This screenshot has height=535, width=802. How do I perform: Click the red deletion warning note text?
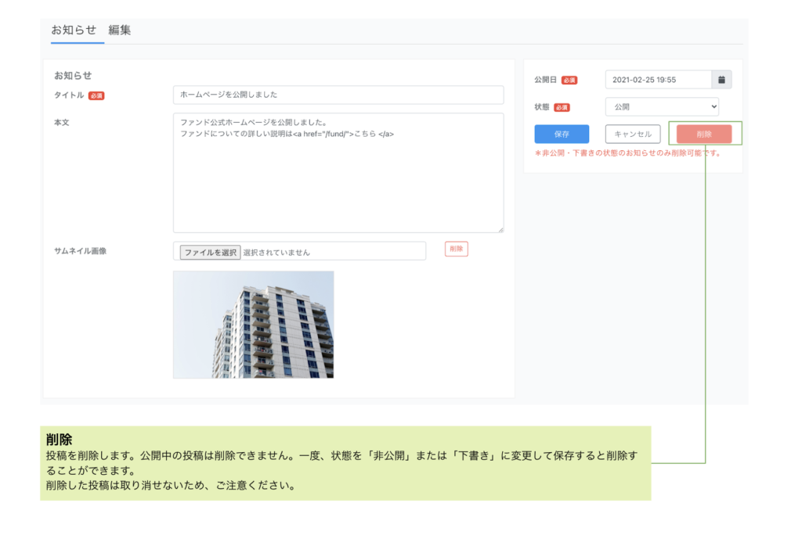pos(627,153)
